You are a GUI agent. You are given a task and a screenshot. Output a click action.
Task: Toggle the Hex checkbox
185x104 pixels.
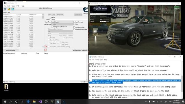click(x=50, y=19)
